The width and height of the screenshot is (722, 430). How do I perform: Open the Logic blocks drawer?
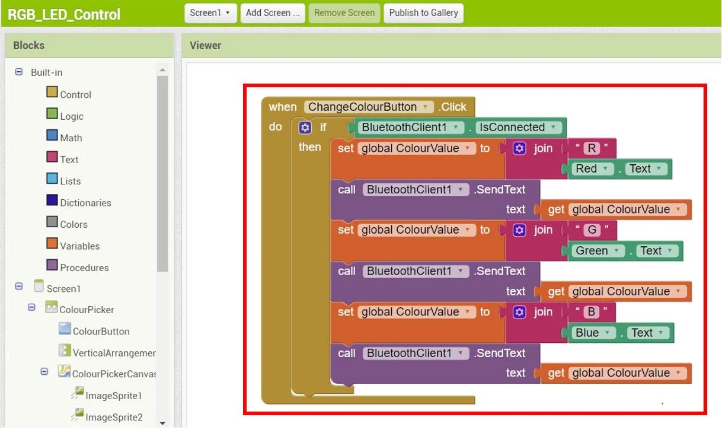coord(72,116)
